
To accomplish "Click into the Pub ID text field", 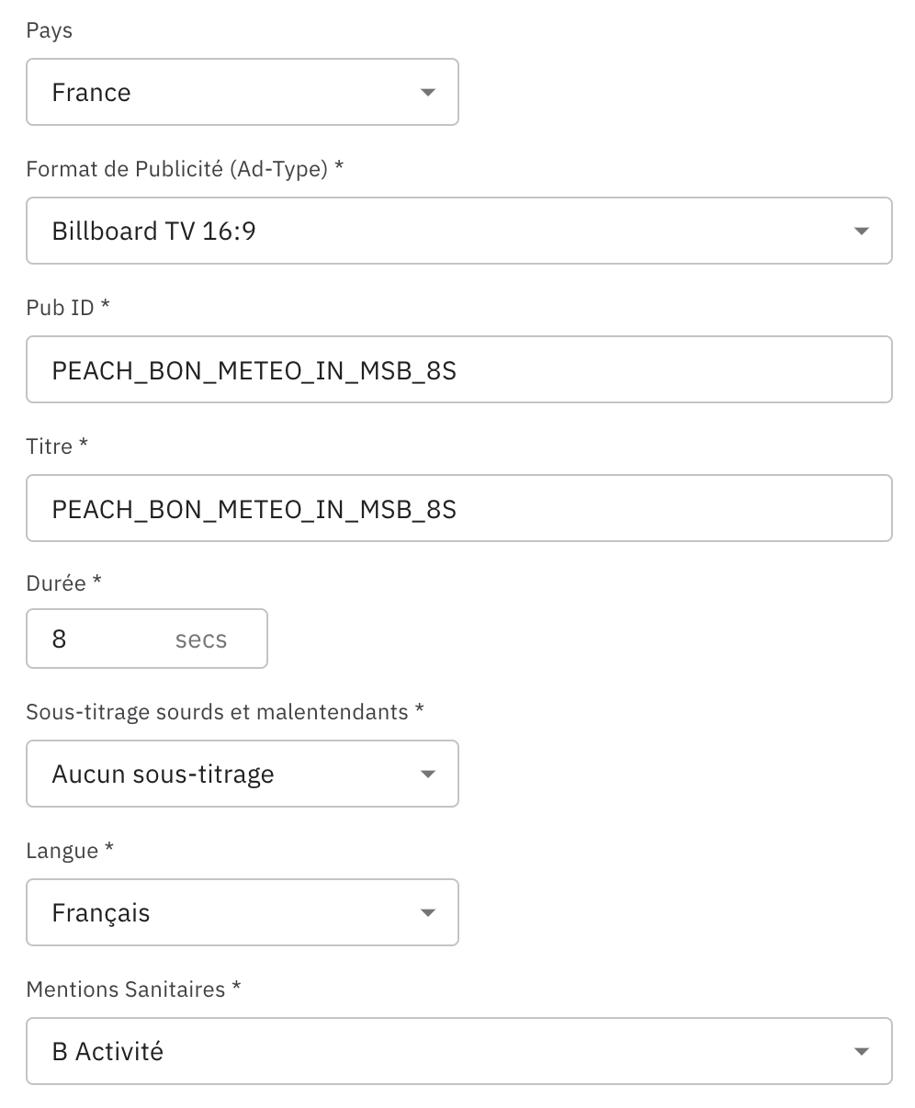I will (459, 370).
